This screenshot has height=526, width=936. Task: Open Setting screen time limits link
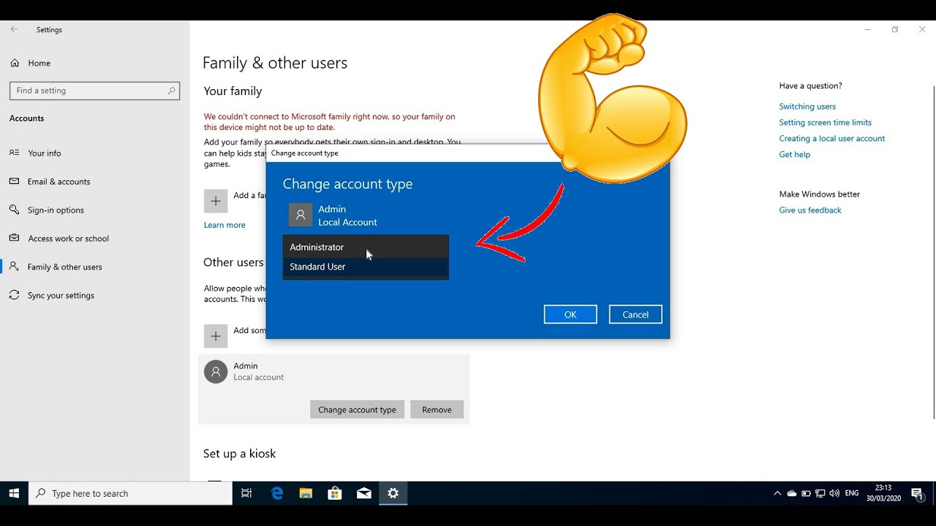825,123
